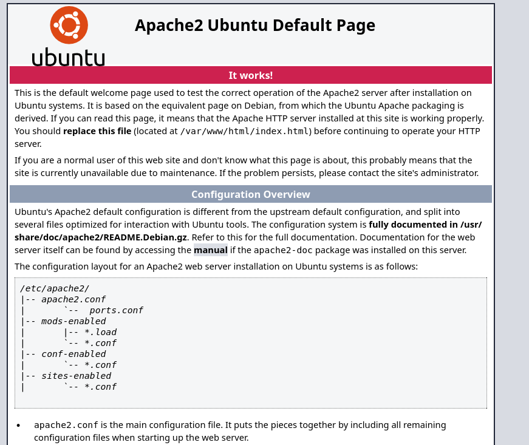Click the "*.conf" entry under mods-enabled
The width and height of the screenshot is (529, 445).
coord(101,343)
